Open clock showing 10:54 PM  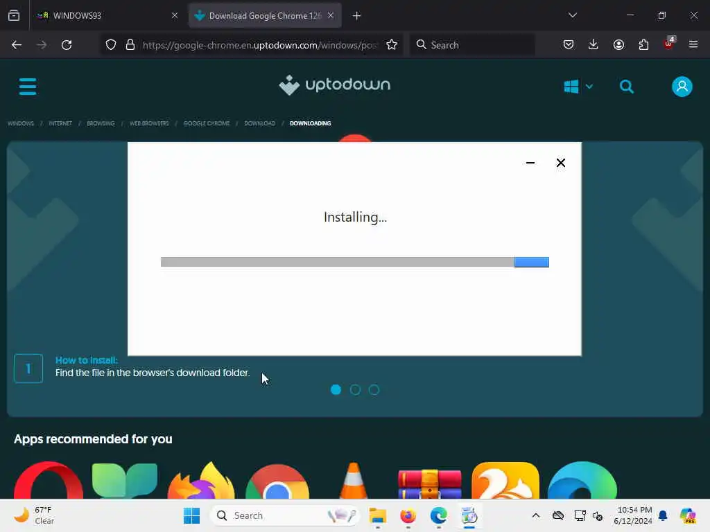point(632,515)
